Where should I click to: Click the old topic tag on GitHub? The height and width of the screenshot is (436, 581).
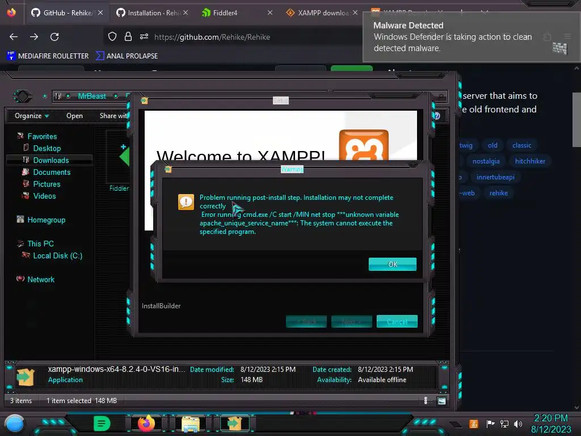click(x=493, y=145)
